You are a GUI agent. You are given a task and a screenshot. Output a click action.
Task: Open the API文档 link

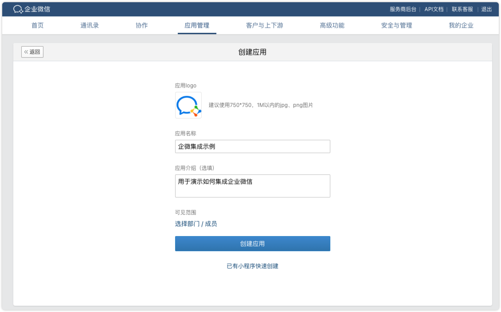pyautogui.click(x=434, y=9)
